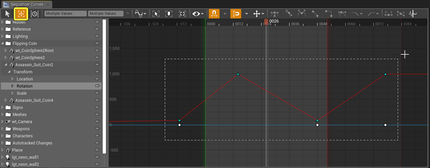Viewport: 430px width, 168px height.
Task: Toggle the pin icon on the Scale row
Action: click(x=97, y=93)
